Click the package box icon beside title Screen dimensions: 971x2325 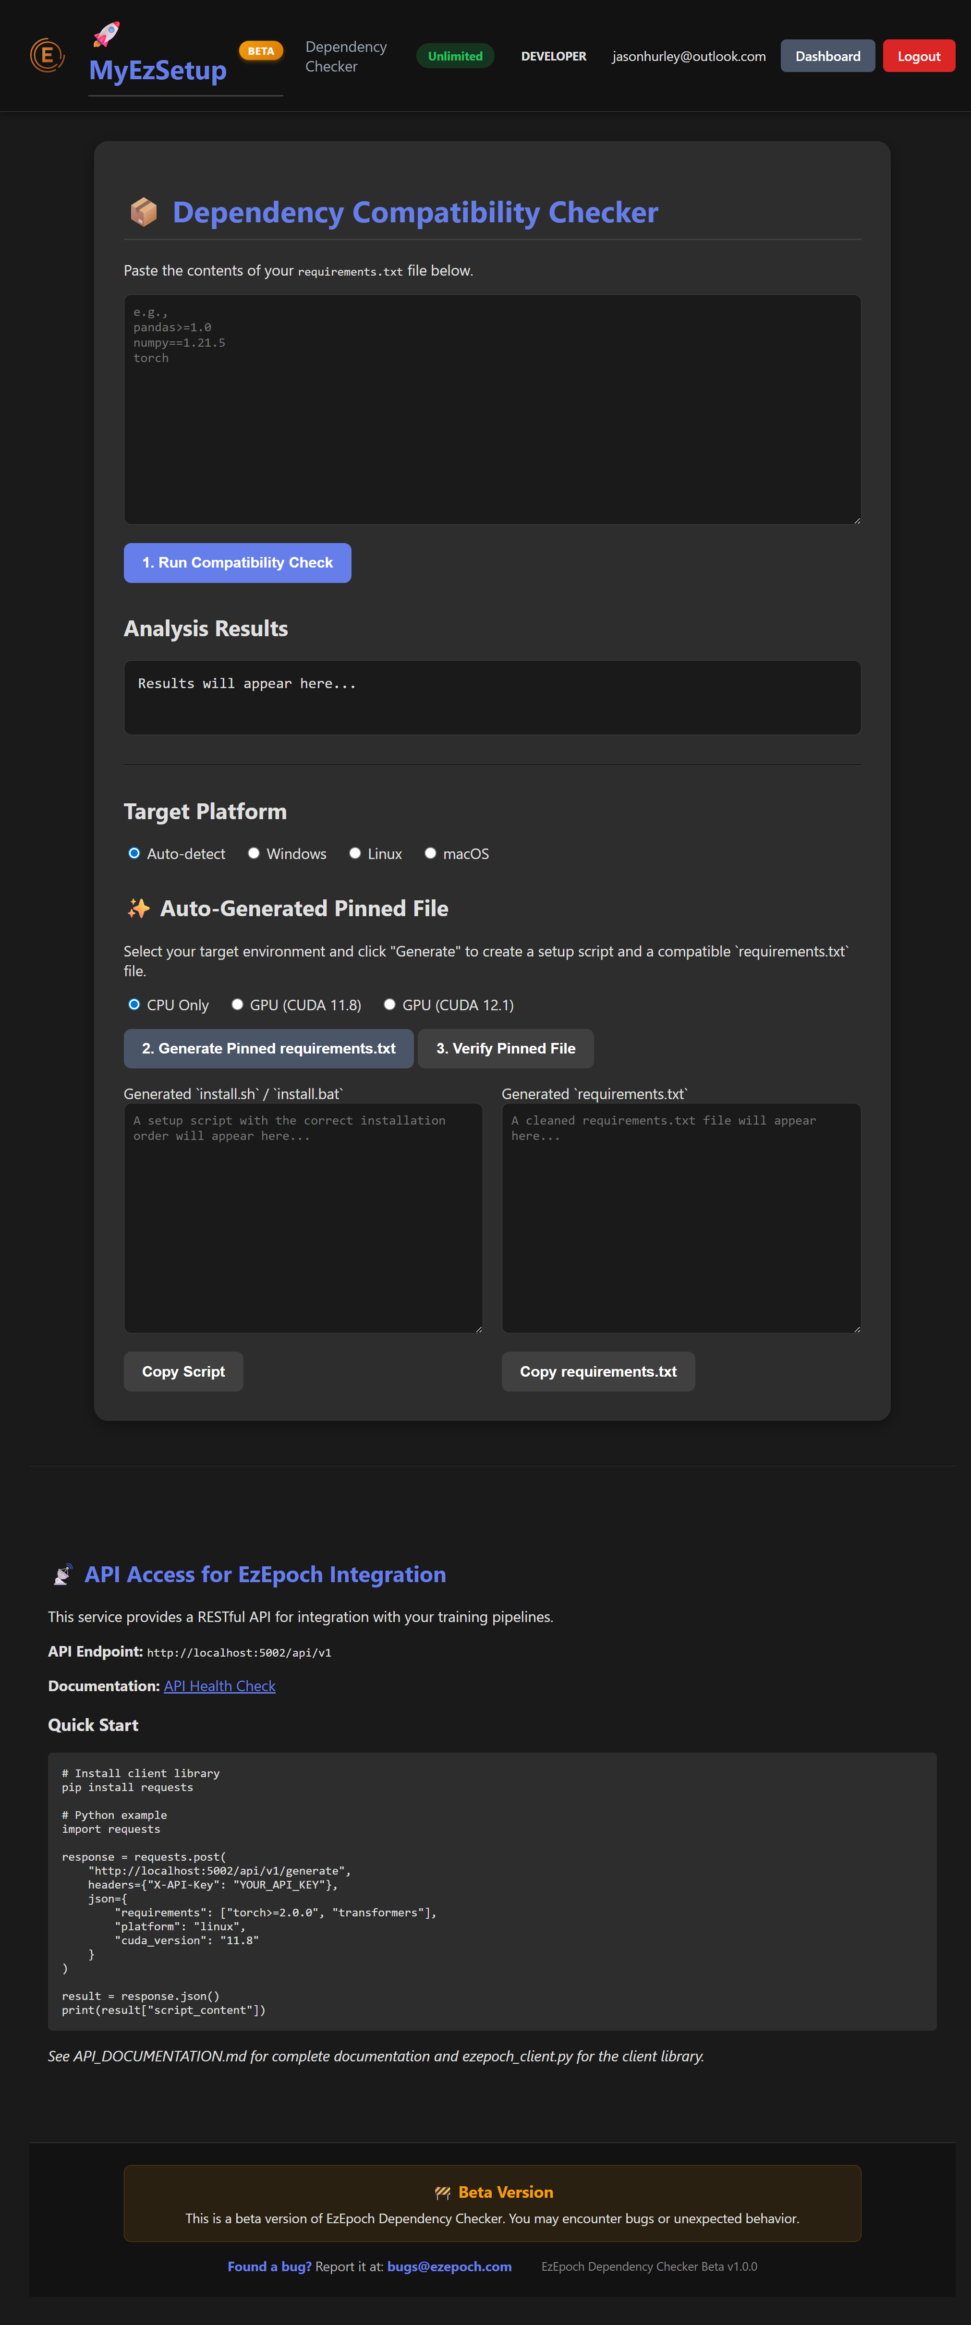(x=144, y=213)
